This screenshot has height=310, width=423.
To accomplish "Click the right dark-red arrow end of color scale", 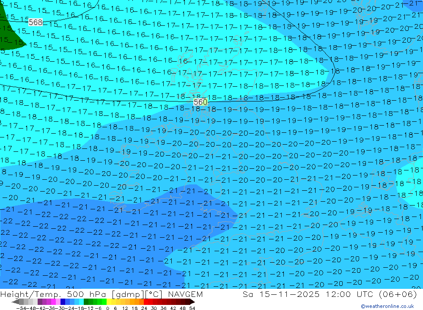I will 192,302.
